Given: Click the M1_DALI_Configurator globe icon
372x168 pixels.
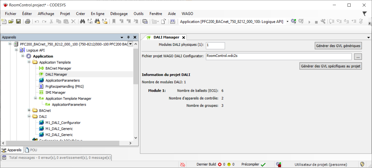Looking at the screenshot, I should [41, 123].
